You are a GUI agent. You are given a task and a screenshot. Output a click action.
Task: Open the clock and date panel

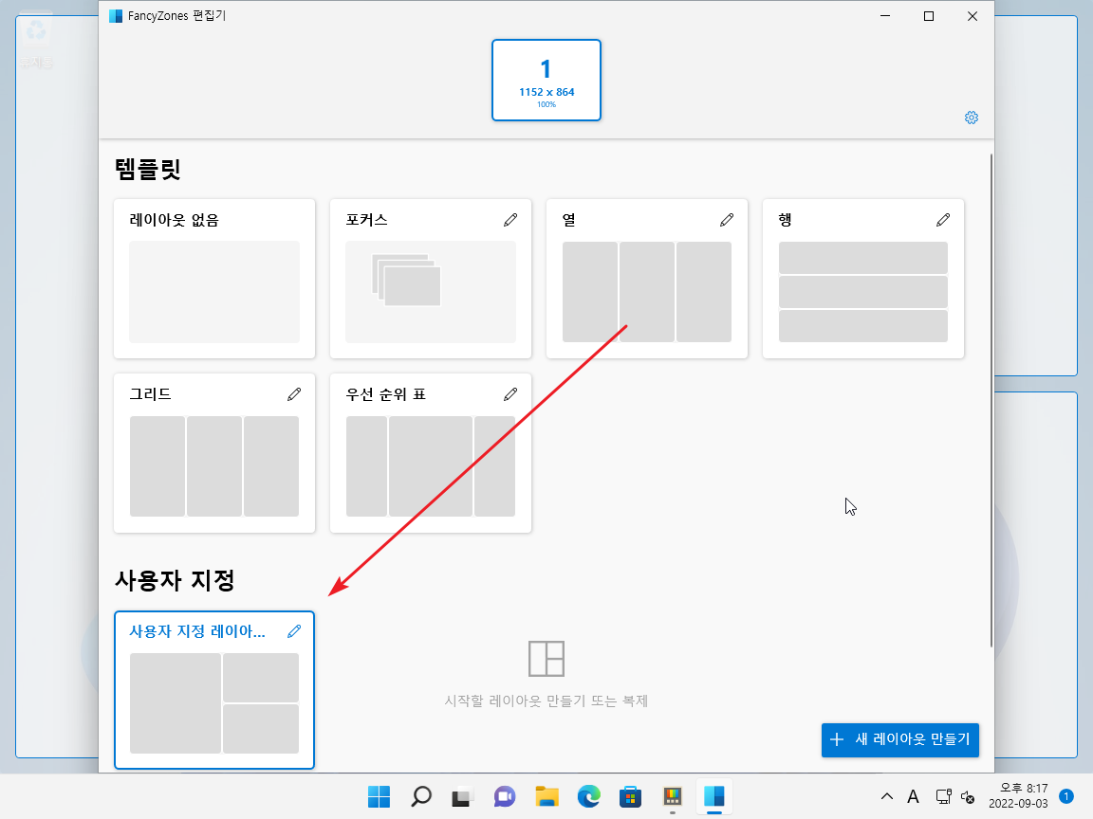click(x=1018, y=796)
